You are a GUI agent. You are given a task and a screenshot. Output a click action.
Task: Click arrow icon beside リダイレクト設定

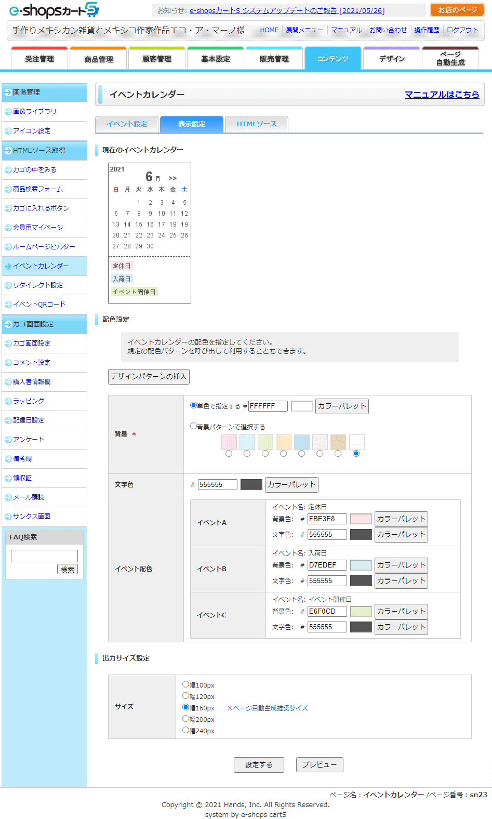click(x=8, y=285)
